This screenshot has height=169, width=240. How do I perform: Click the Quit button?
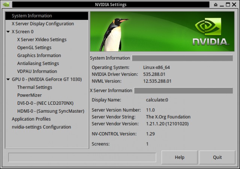pyautogui.click(x=217, y=157)
